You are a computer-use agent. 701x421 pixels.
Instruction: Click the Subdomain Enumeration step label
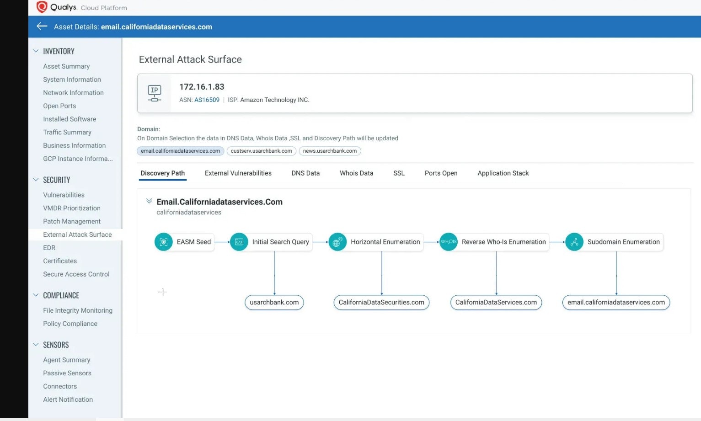624,242
